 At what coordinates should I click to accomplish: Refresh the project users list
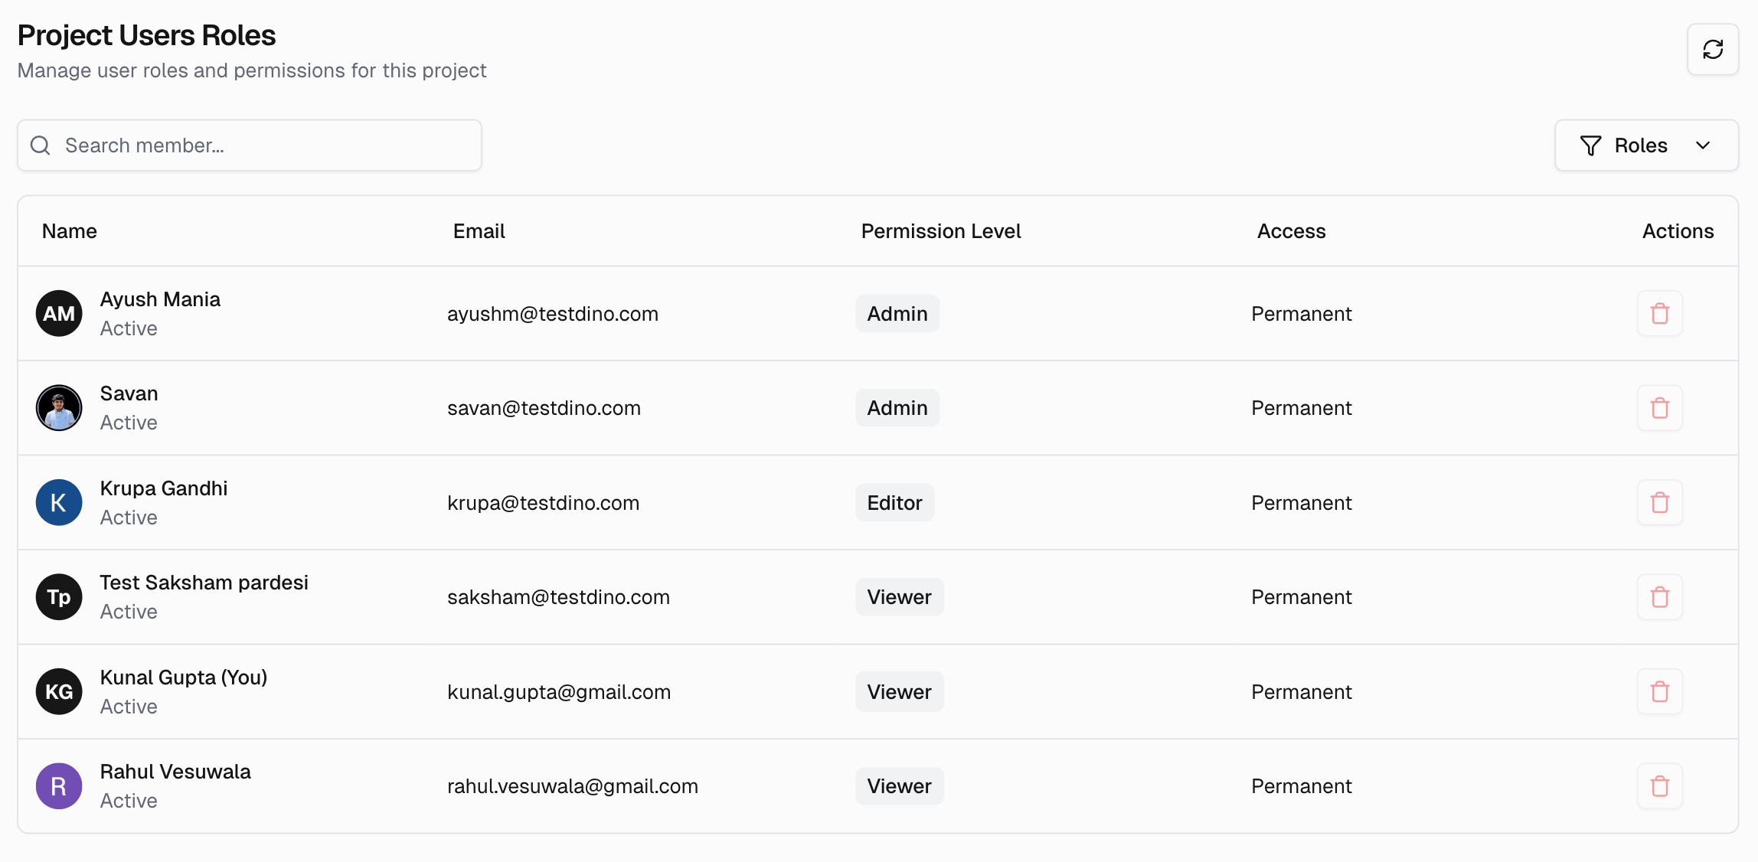coord(1713,50)
